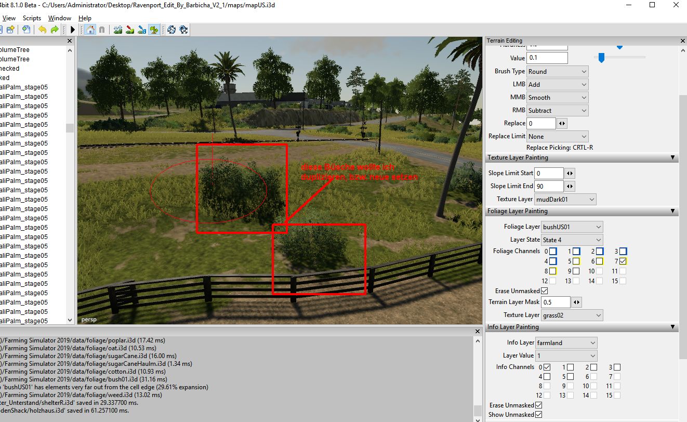This screenshot has height=422, width=687.
Task: Check Foliage Channel 0 checkbox
Action: point(553,252)
